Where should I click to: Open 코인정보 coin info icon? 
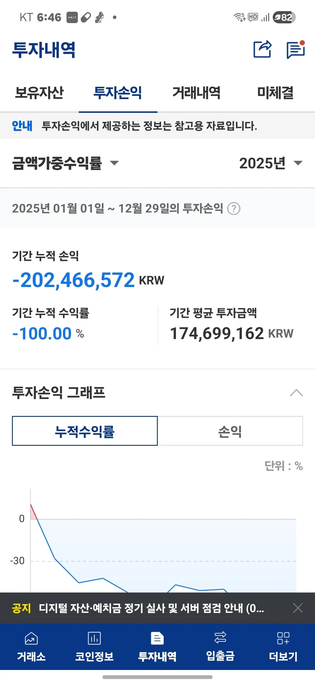94,646
